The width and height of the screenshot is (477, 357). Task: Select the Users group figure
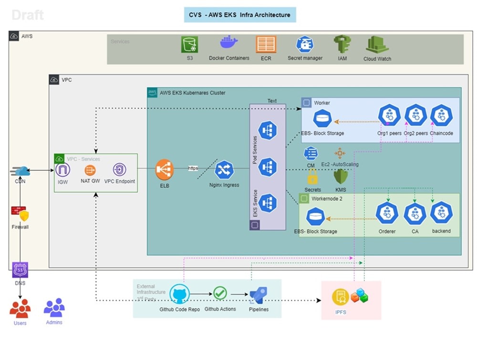pyautogui.click(x=20, y=309)
